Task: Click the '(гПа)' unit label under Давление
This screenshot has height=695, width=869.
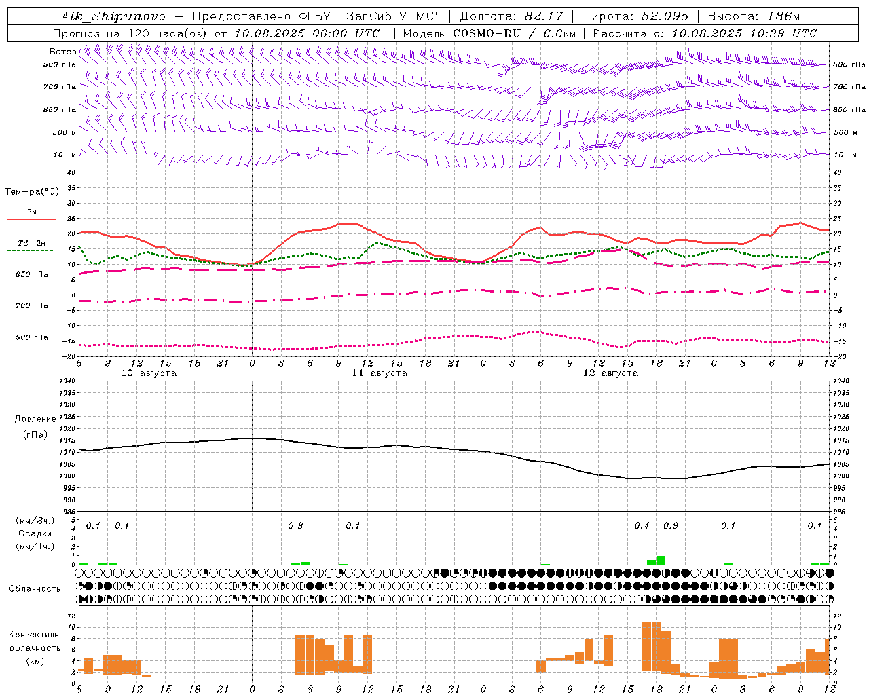Action: coord(35,435)
